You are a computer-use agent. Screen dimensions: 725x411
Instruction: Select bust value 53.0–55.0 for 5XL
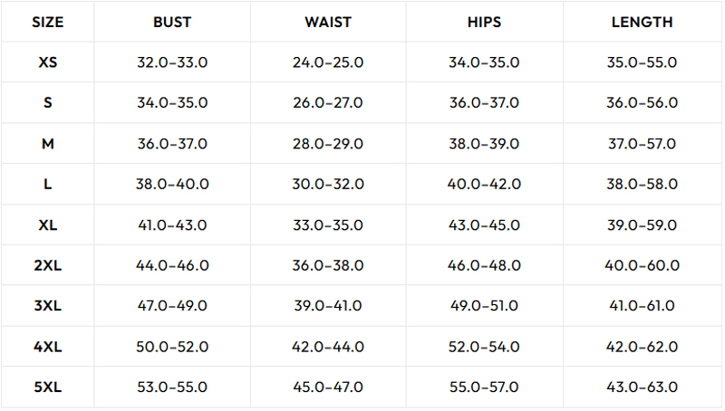172,387
